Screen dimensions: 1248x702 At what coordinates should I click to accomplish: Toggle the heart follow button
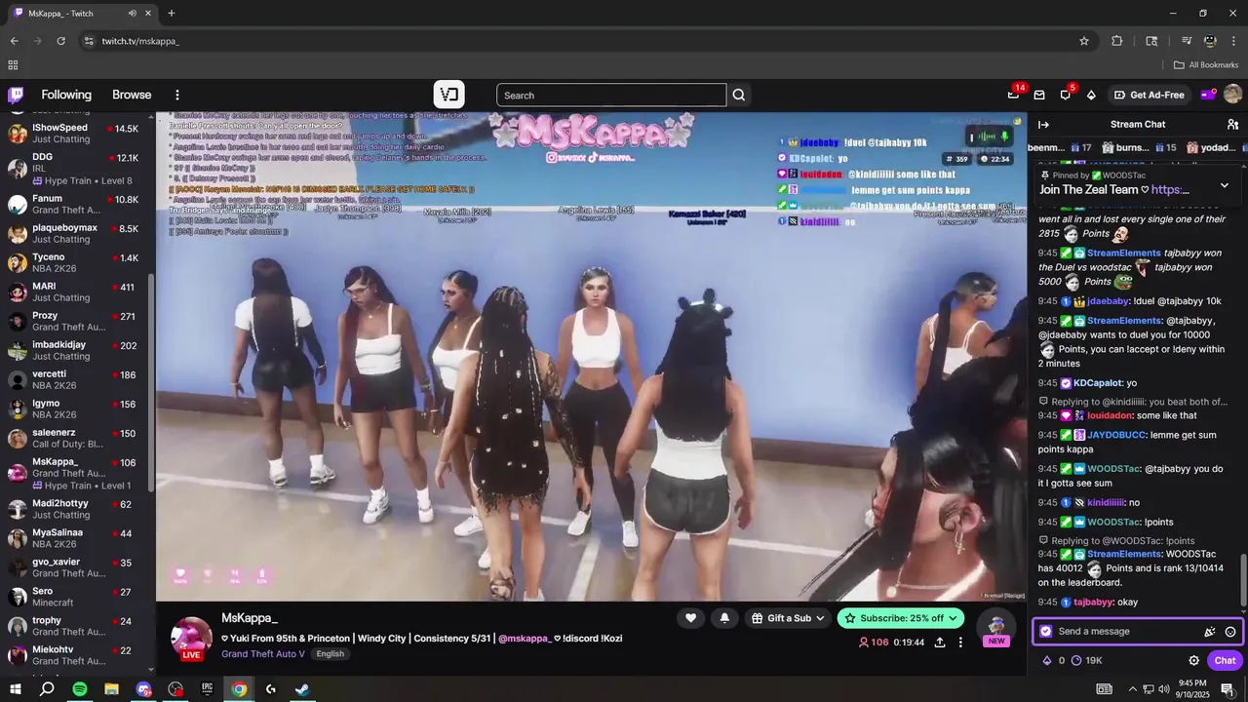coord(690,618)
